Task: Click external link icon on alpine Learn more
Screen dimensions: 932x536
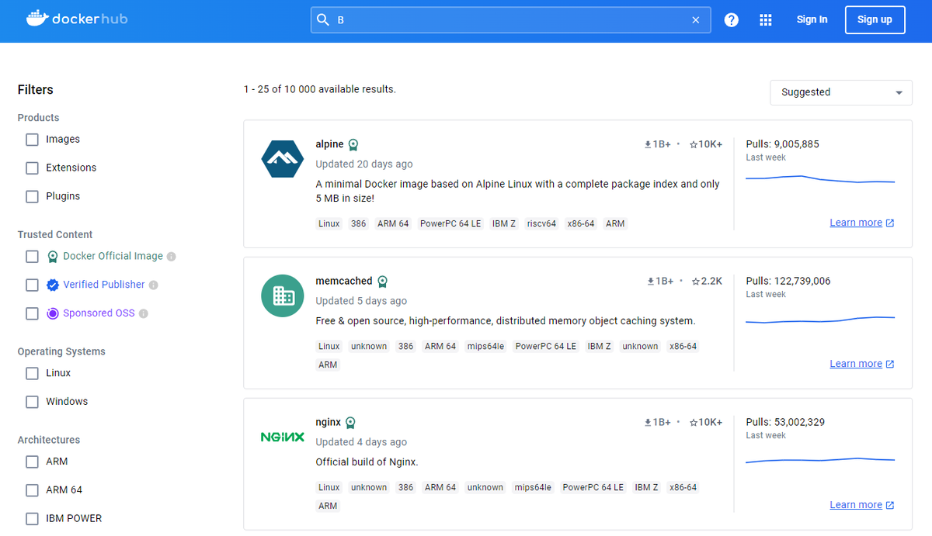Action: pyautogui.click(x=890, y=223)
